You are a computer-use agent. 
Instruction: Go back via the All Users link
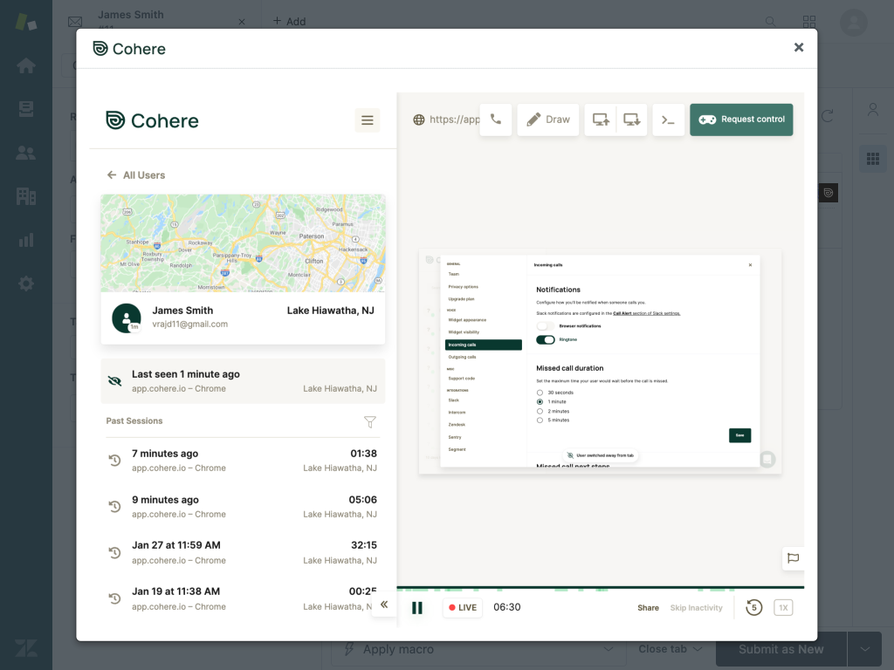coord(135,174)
